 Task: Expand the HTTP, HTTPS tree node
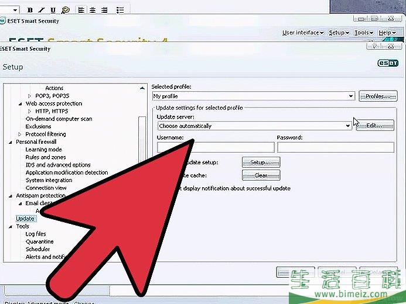click(29, 111)
